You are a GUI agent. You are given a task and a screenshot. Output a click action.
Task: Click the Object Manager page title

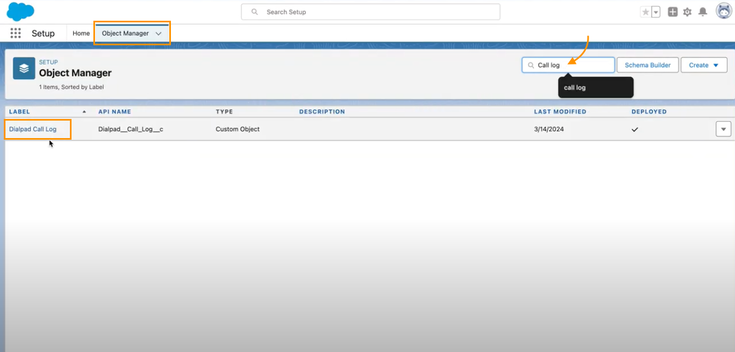tap(75, 73)
